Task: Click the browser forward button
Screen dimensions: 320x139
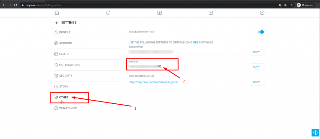Action: click(x=10, y=5)
